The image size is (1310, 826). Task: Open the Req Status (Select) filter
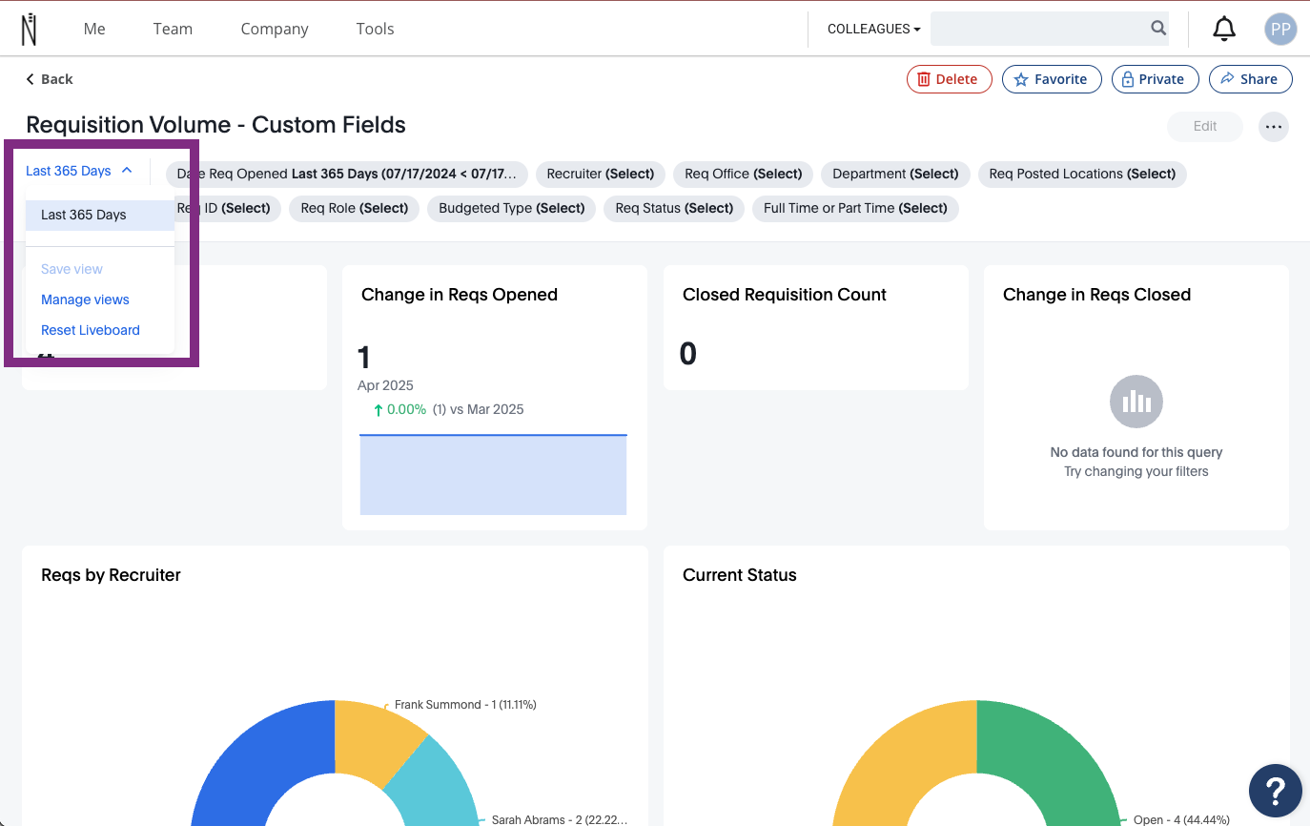pos(674,208)
